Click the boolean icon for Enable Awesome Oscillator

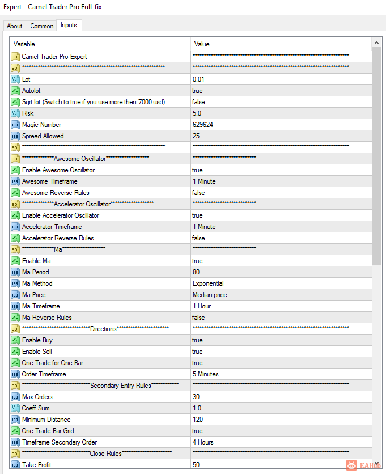click(x=15, y=170)
